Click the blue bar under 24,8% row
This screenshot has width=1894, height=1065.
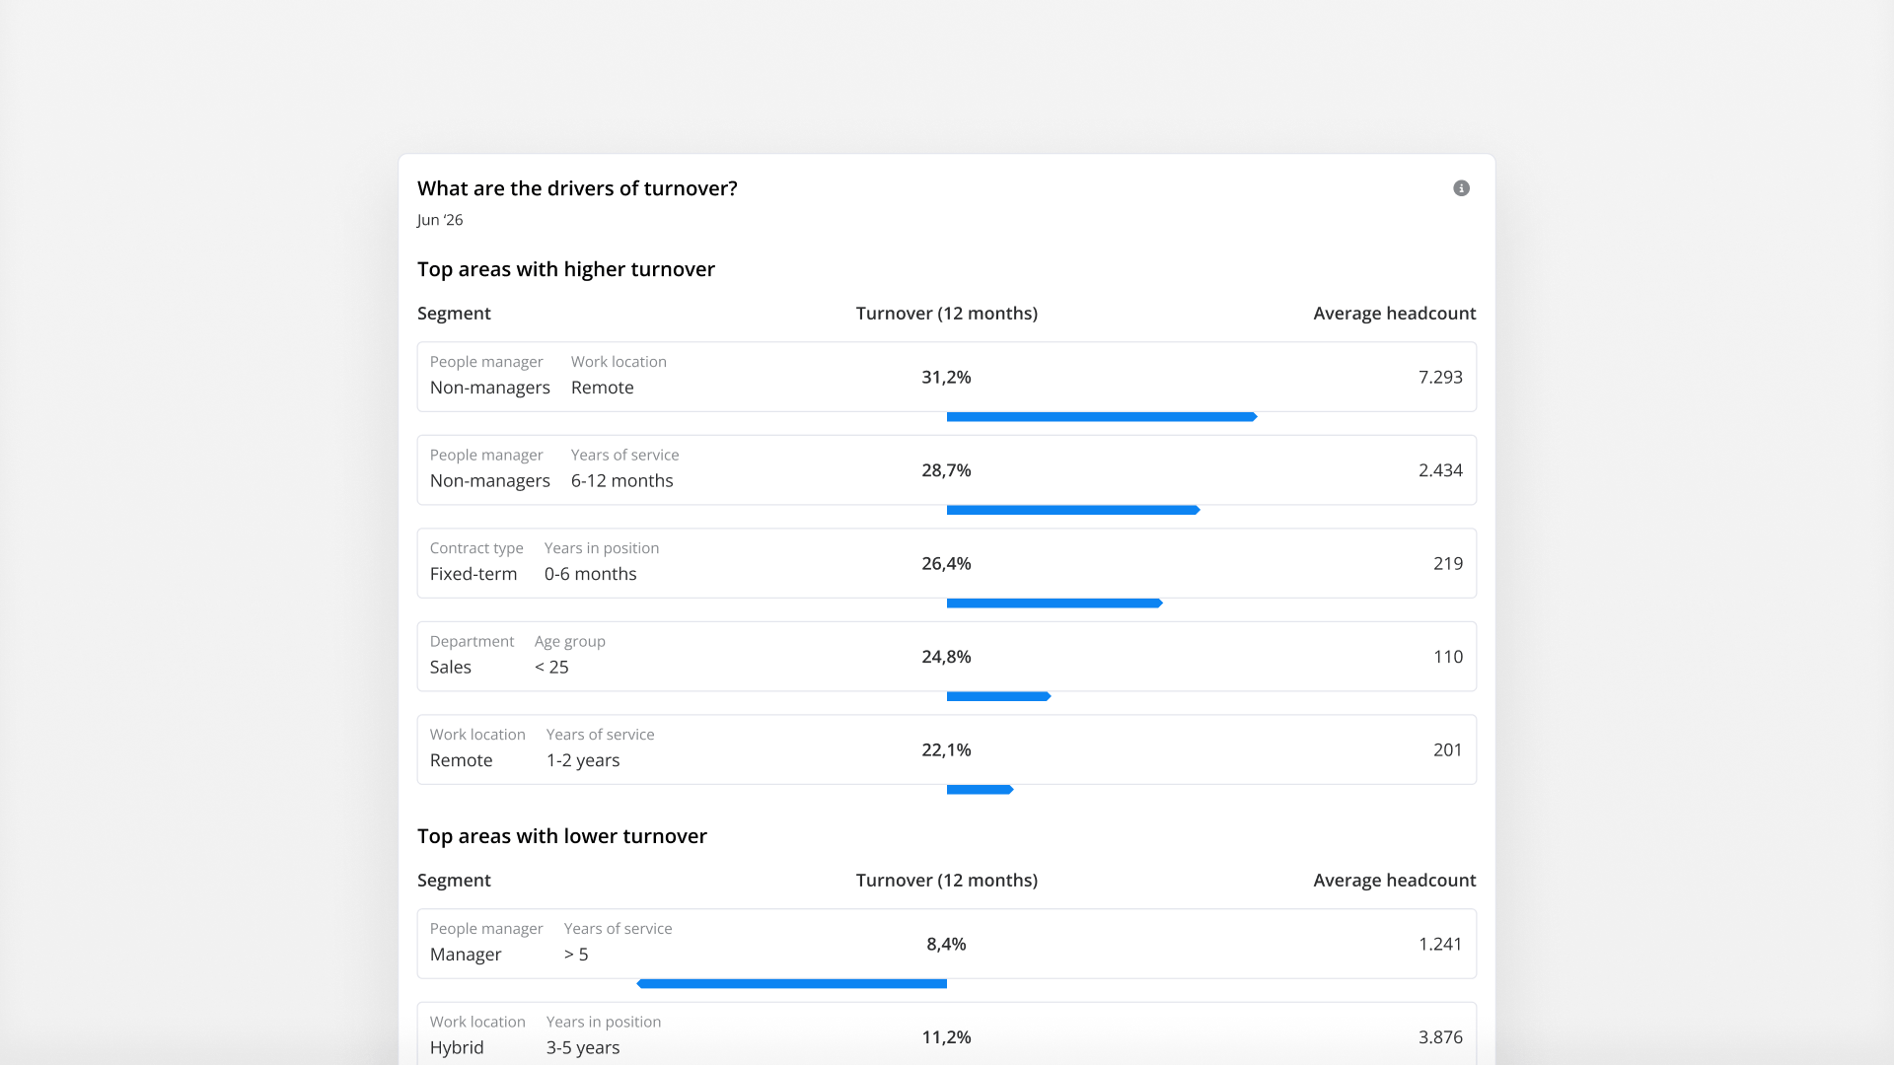999,696
